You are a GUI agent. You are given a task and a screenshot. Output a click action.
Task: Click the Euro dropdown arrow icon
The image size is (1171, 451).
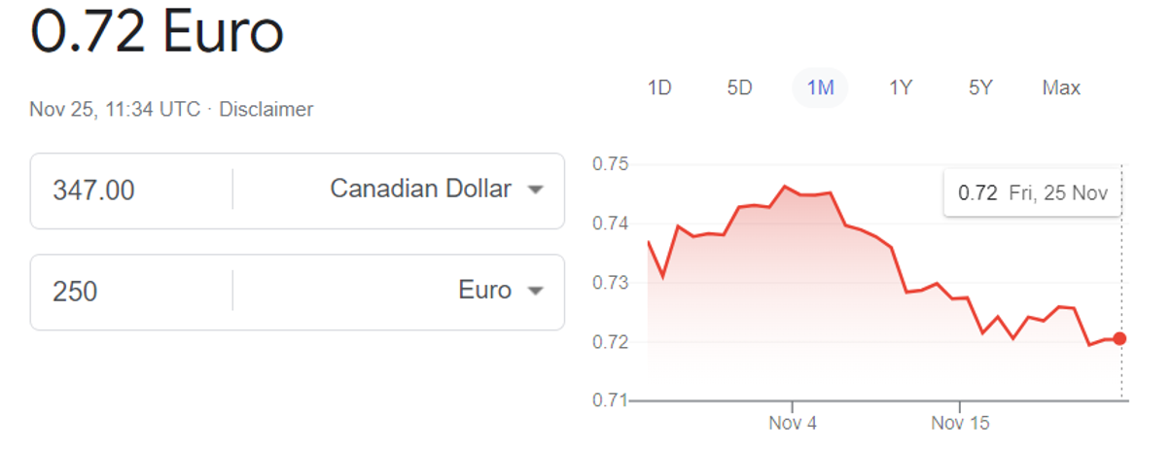(534, 291)
